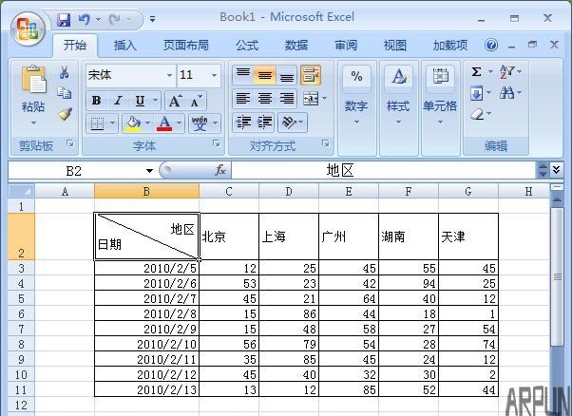The height and width of the screenshot is (416, 572).
Task: Cut selection with scissors icon
Action: pos(65,72)
